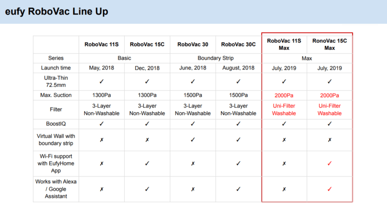Click the red Wi-Fi support checkmark for RoboVac 15C Max
The height and width of the screenshot is (209, 387).
coord(330,163)
